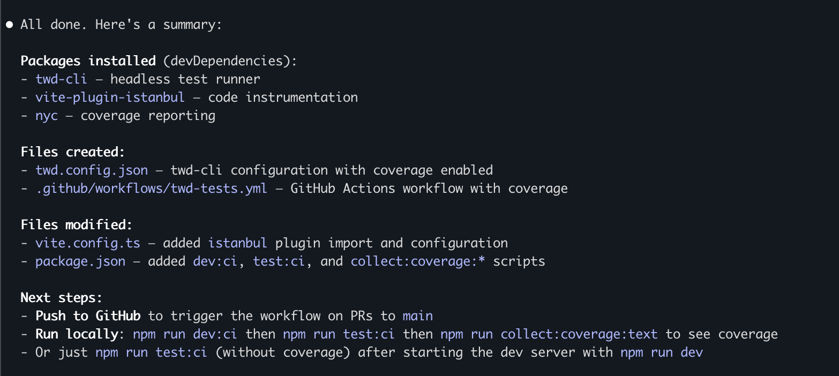
Task: Click the "npm run collect:coverage:text" command
Action: pyautogui.click(x=549, y=334)
